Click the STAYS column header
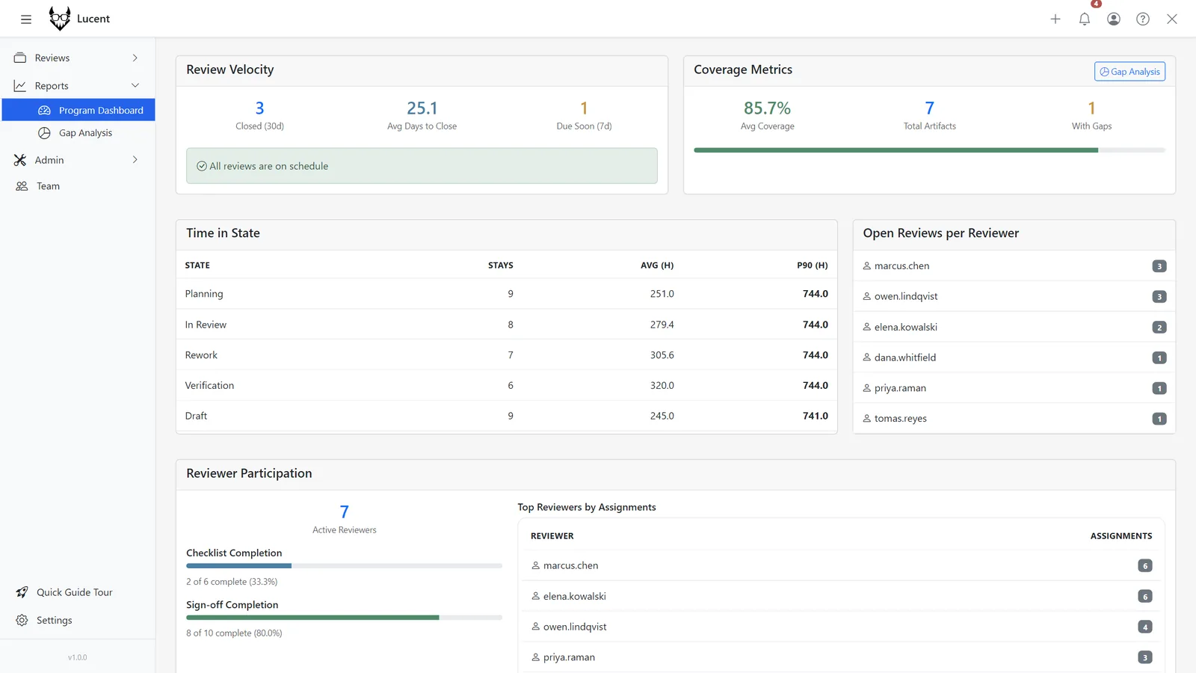This screenshot has height=673, width=1196. [x=500, y=265]
